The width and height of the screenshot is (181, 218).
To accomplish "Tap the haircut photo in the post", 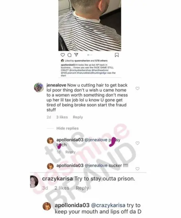I will point(90,25).
